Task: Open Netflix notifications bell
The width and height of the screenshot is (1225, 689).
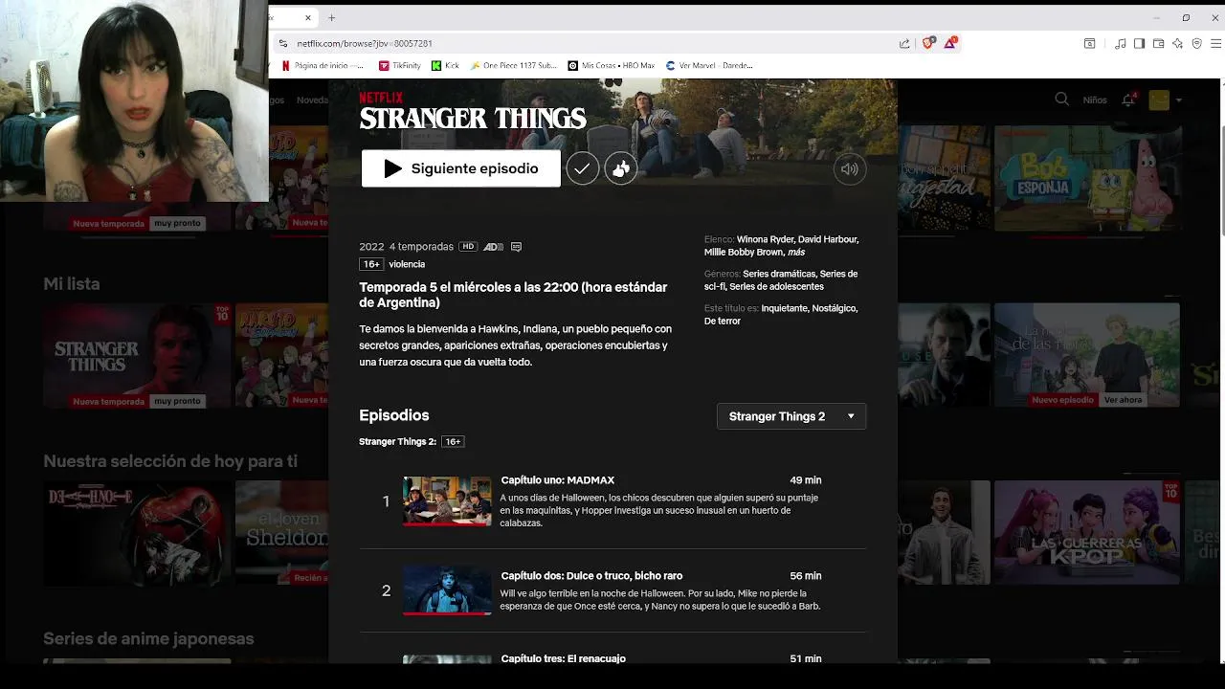Action: tap(1128, 100)
